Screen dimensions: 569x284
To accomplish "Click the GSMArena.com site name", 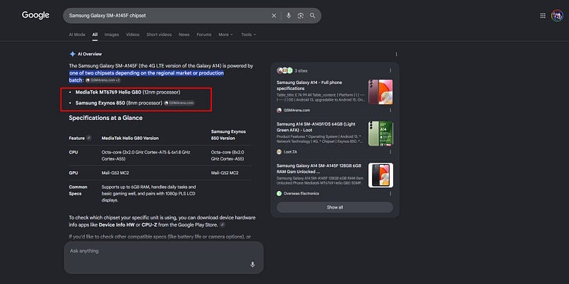I will coord(297,110).
